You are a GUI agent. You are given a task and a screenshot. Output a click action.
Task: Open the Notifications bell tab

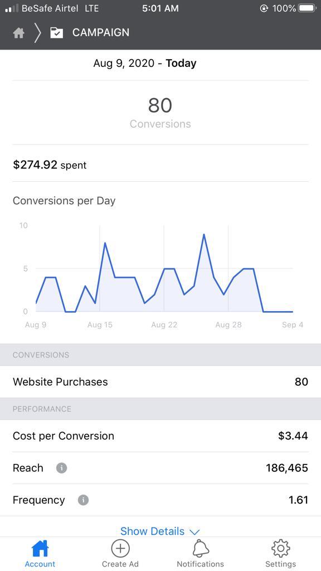coord(201,548)
